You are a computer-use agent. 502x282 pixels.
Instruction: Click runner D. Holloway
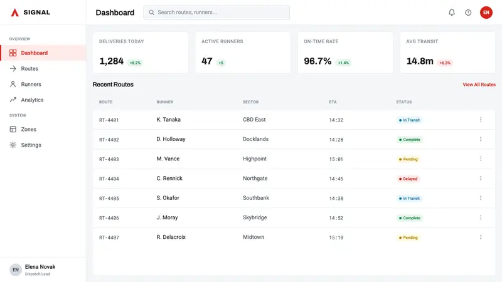point(171,139)
